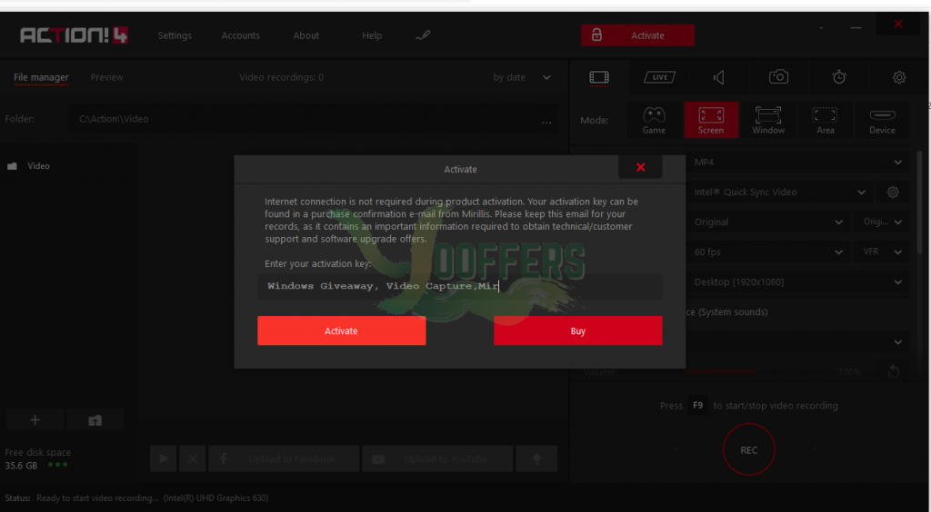931x512 pixels.
Task: Open the benchmark stopwatch tab
Action: pos(839,77)
